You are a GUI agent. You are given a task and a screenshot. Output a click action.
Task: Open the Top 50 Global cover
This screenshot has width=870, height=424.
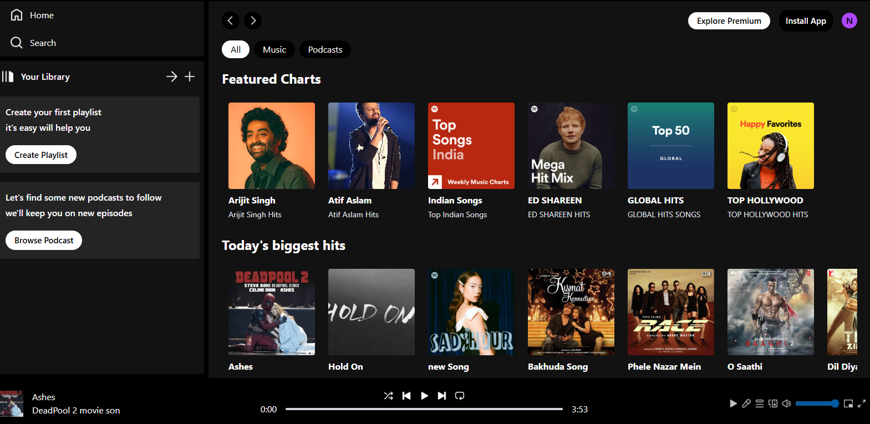click(x=671, y=146)
